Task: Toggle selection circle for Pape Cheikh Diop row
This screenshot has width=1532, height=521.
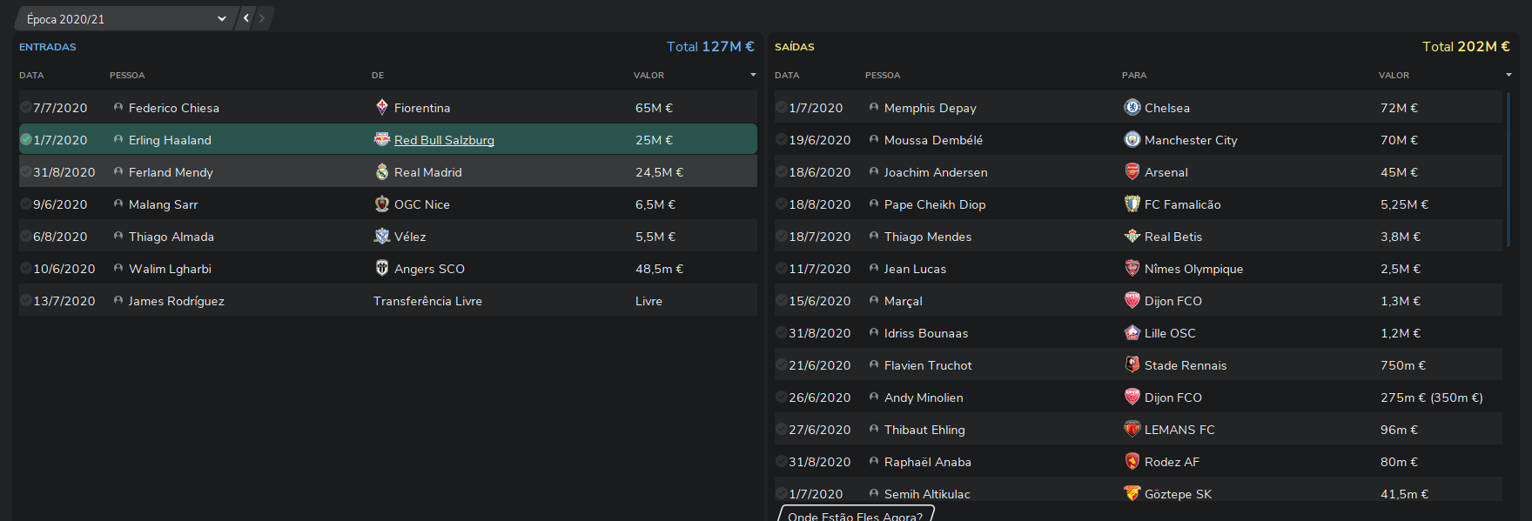Action: [782, 204]
